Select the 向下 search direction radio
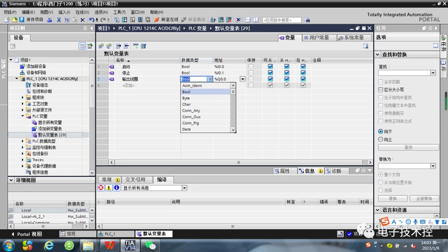 pos(380,131)
